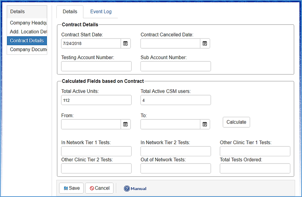Select Contract Details in the sidebar
This screenshot has width=302, height=197.
click(x=27, y=41)
